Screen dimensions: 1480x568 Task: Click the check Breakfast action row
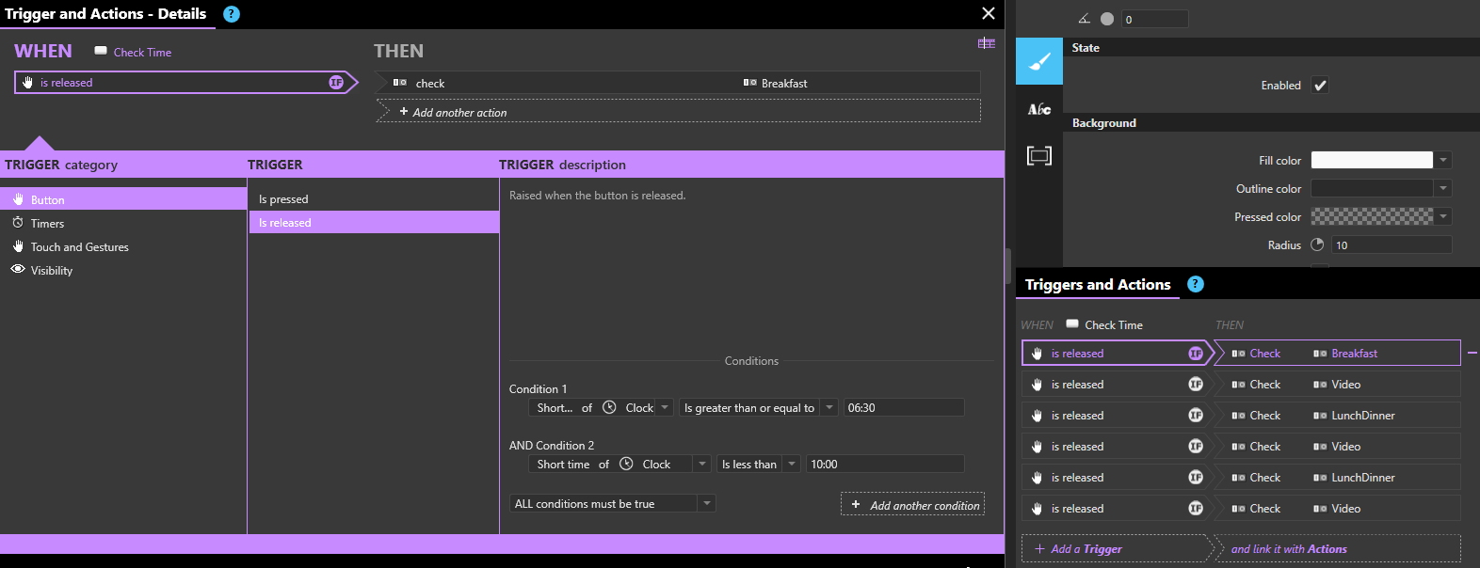pos(678,83)
